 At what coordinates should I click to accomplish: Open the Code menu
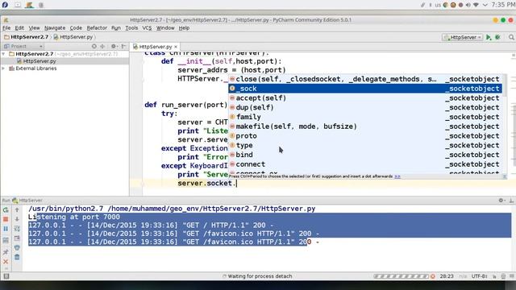(76, 28)
